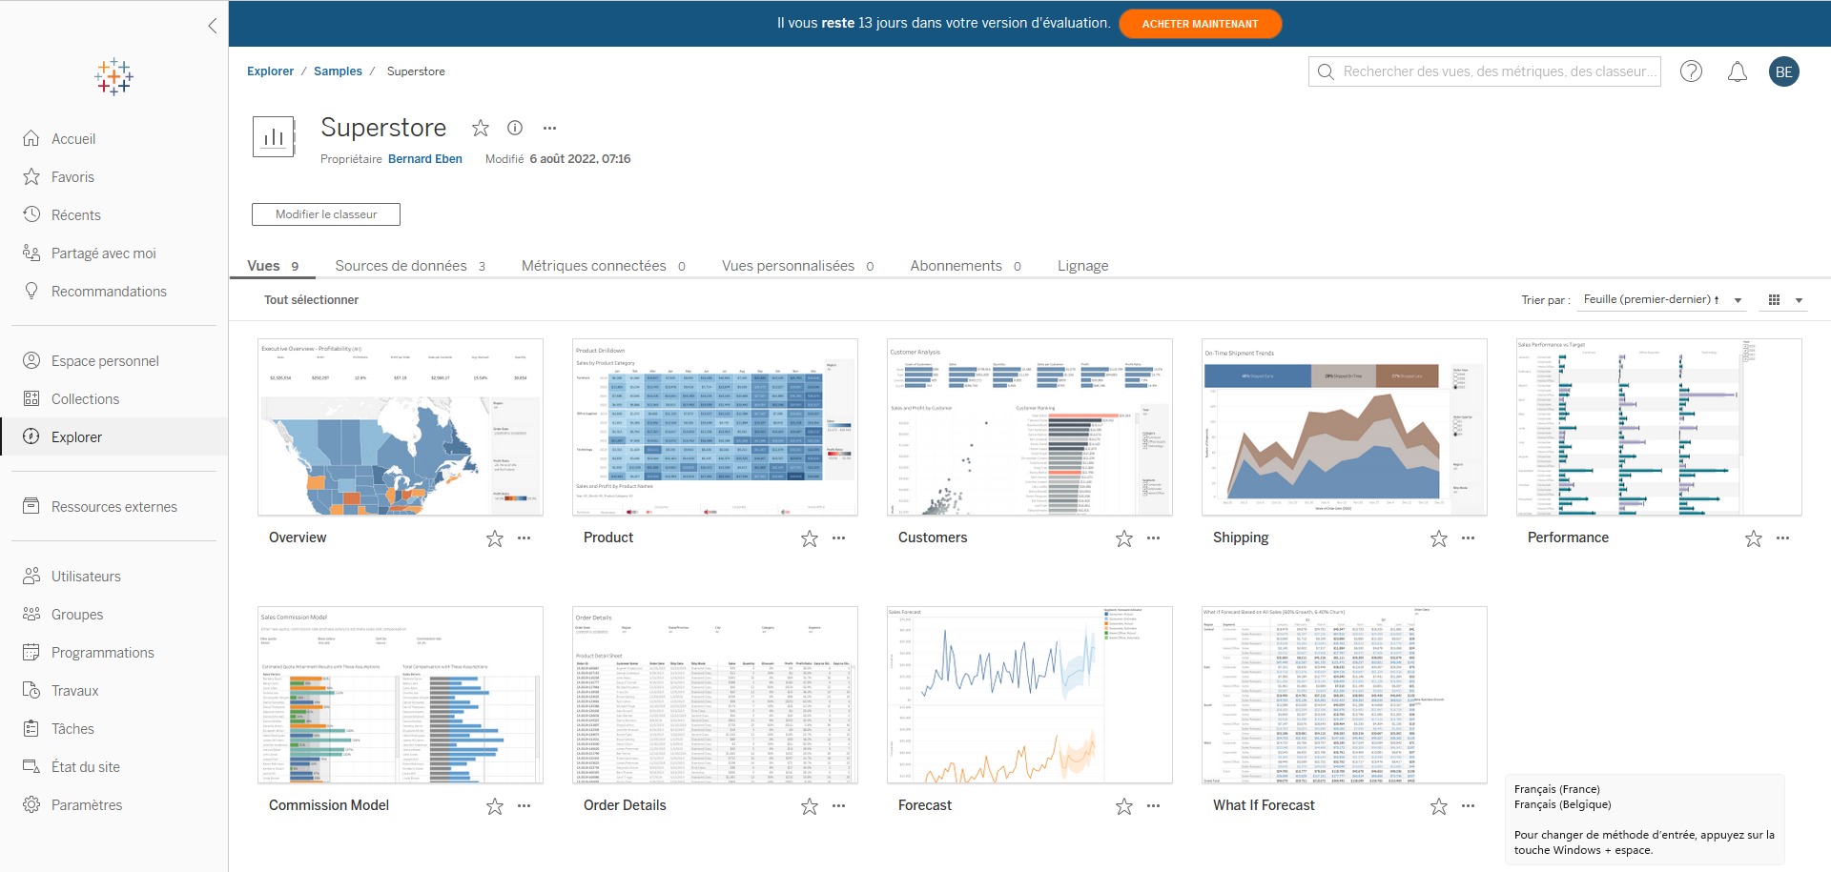This screenshot has height=872, width=1831.
Task: Open Samples breadcrumb link
Action: point(338,71)
